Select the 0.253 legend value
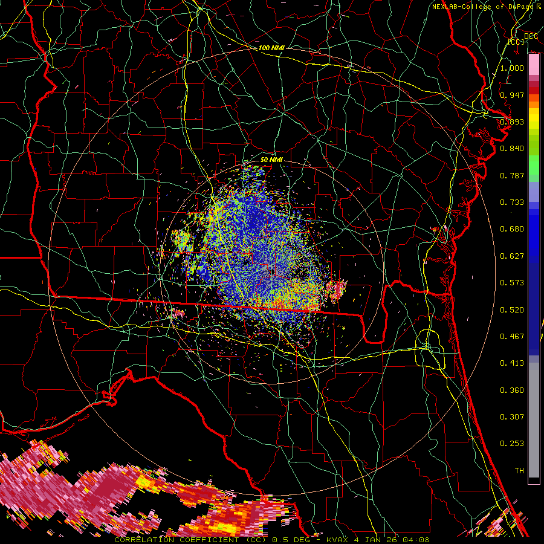Viewport: 544px width, 544px height. pos(512,444)
